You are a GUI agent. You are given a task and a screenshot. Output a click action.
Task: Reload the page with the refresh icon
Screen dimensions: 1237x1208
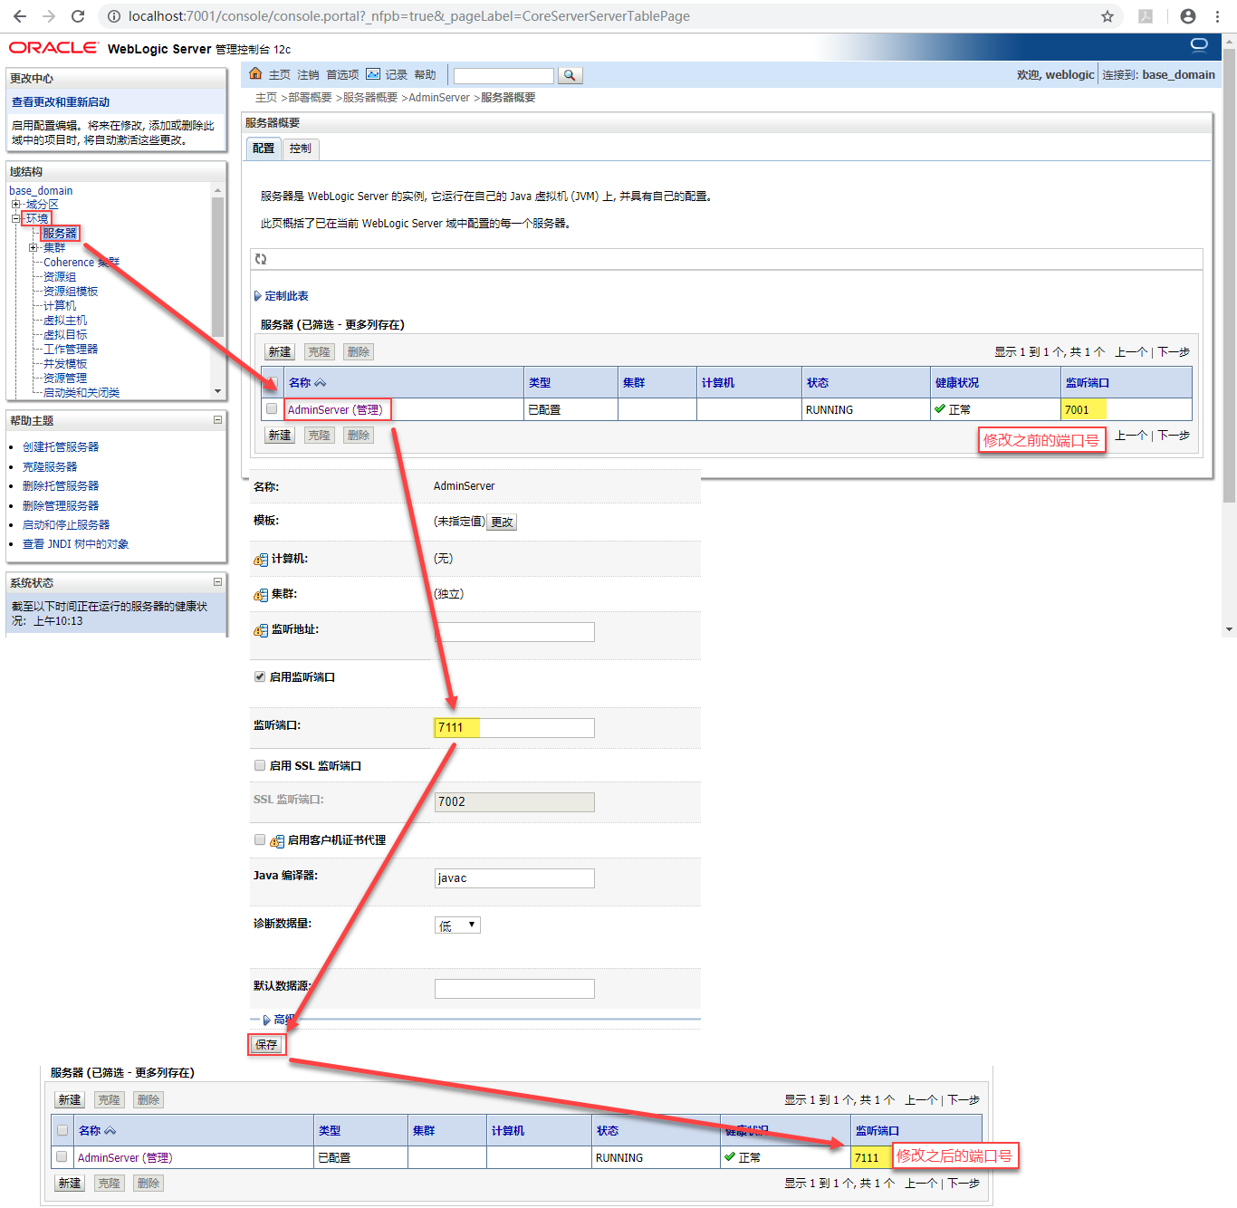(78, 16)
